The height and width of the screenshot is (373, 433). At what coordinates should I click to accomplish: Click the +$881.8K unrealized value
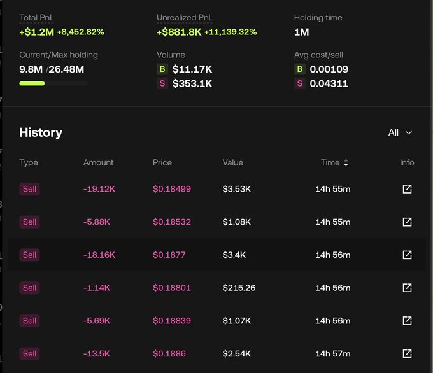click(179, 32)
